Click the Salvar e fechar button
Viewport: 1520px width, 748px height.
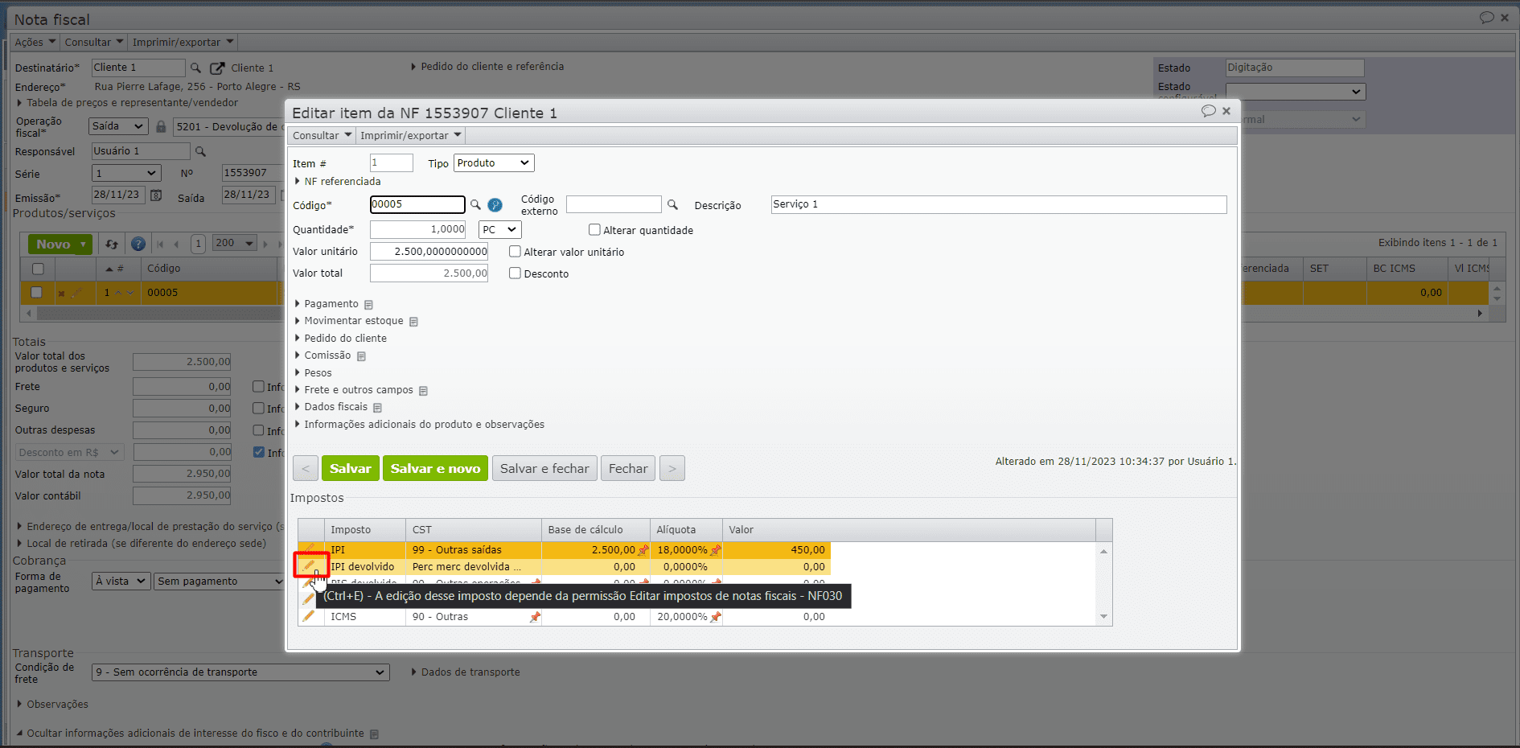[x=544, y=469]
